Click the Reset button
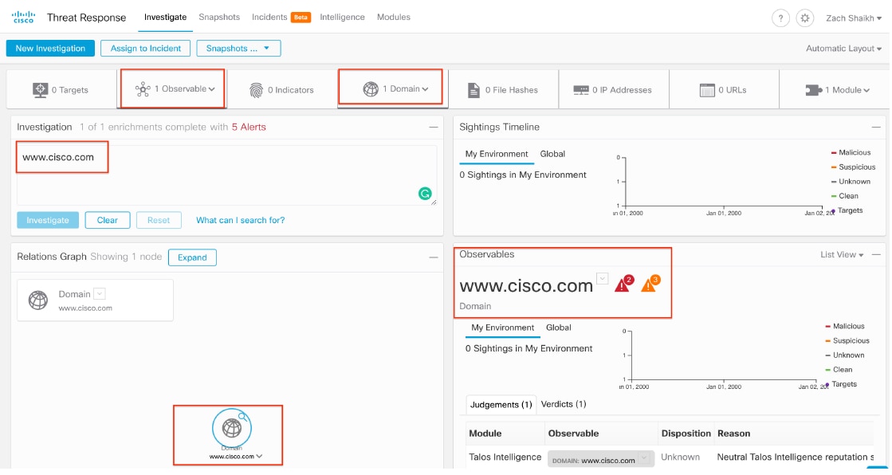The height and width of the screenshot is (475, 892). click(159, 220)
